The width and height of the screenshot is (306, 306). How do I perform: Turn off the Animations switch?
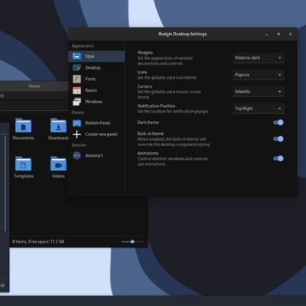(278, 158)
